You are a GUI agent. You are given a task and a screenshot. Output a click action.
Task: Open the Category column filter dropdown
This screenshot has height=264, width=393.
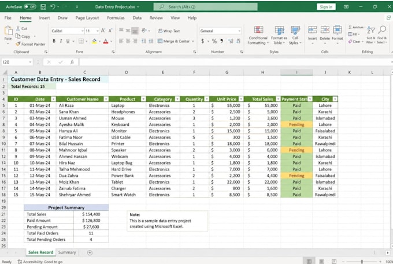[177, 99]
